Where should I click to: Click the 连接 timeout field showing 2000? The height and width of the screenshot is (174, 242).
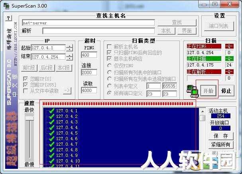click(89, 72)
